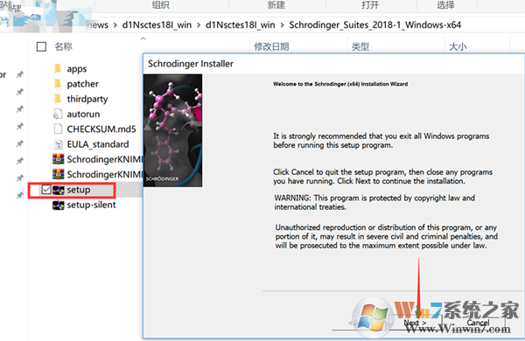525x341 pixels.
Task: Sort files by the 类型 column
Action: 360,47
